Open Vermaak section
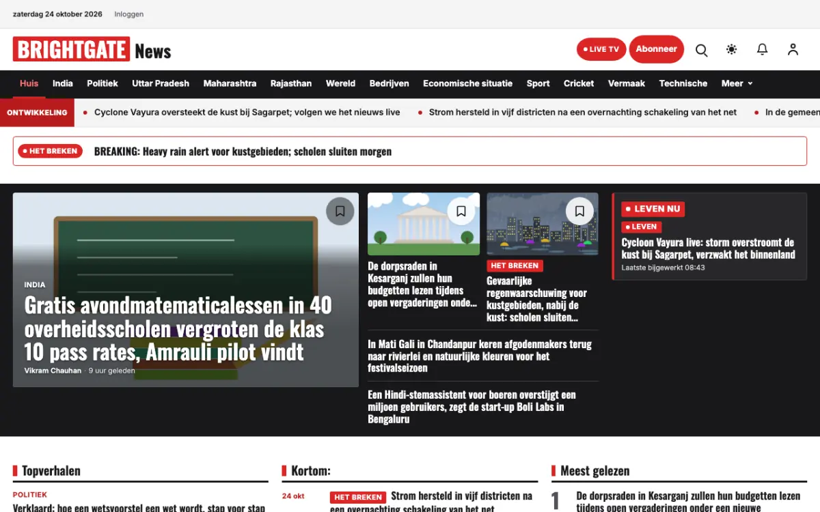Screen dimensions: 820x512 tap(627, 83)
